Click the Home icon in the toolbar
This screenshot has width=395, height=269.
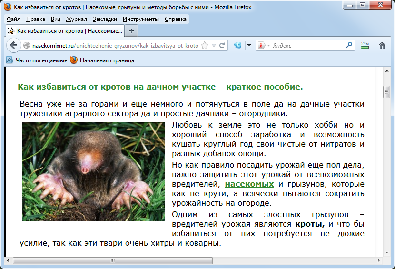coord(382,46)
